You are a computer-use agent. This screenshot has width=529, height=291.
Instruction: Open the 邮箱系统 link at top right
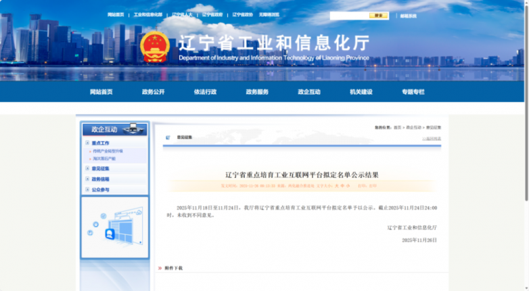point(408,16)
